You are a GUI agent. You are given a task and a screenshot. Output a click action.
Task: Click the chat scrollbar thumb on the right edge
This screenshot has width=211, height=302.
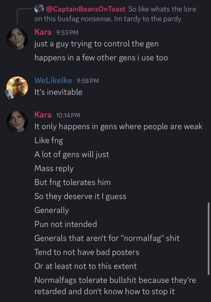click(x=209, y=238)
